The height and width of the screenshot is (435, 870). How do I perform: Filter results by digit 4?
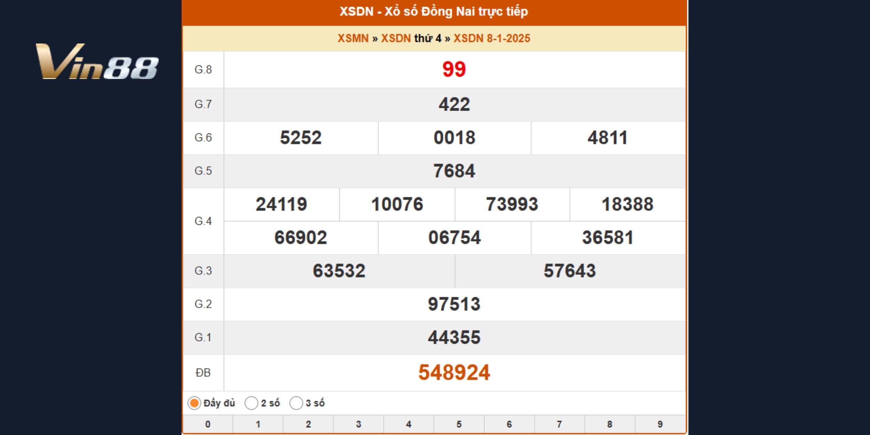[x=409, y=424]
